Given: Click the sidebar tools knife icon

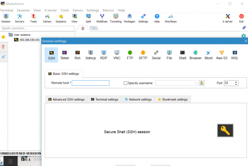Looking at the screenshot, I should (3, 47).
